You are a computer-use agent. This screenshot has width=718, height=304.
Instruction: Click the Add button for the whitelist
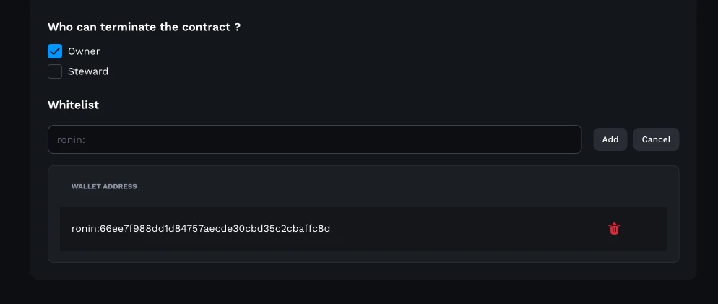[x=610, y=139]
